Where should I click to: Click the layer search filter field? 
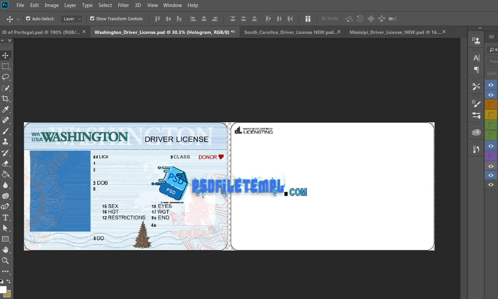click(493, 49)
